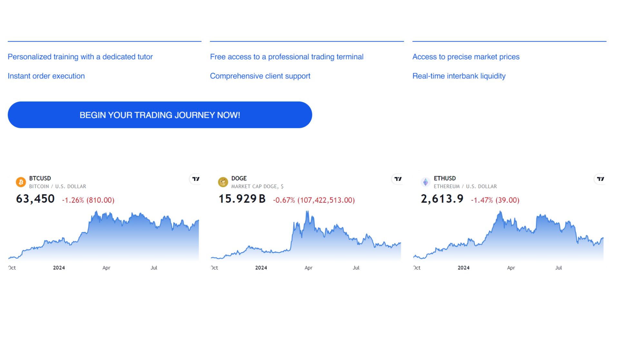Click the Ethereum price 2,613.9
619x348 pixels.
pos(442,199)
